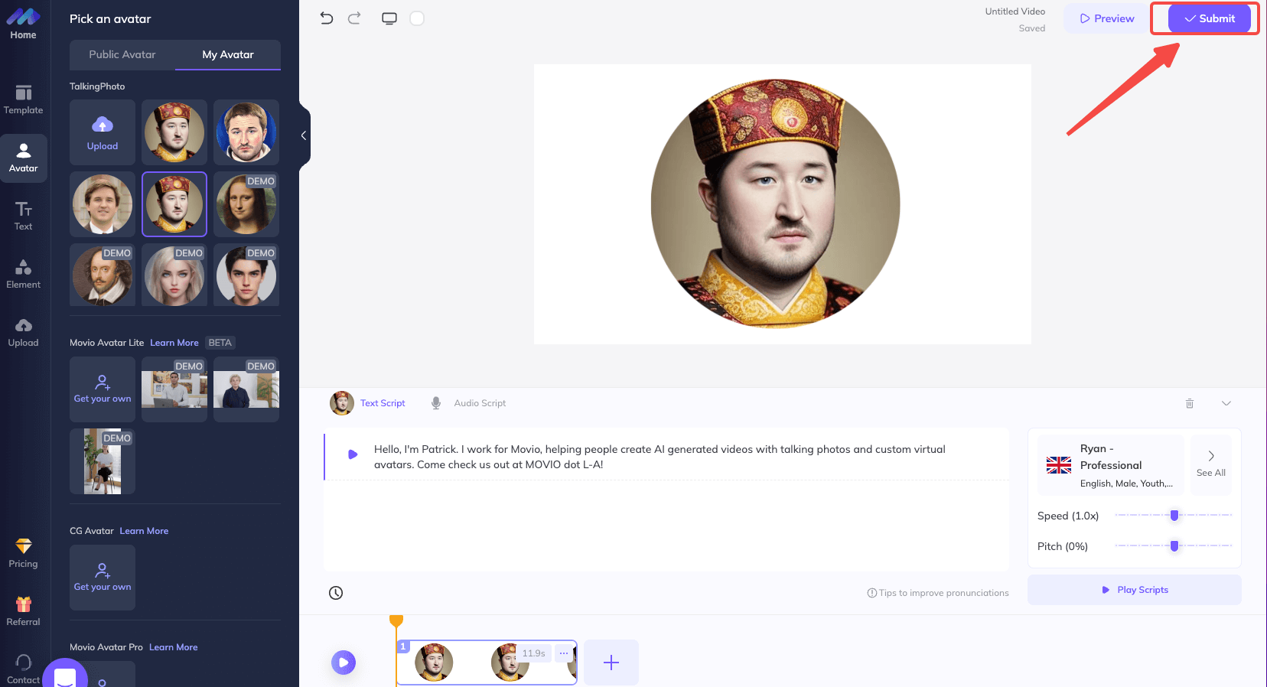Select the Mona Lisa demo avatar
This screenshot has width=1267, height=687.
pos(246,204)
